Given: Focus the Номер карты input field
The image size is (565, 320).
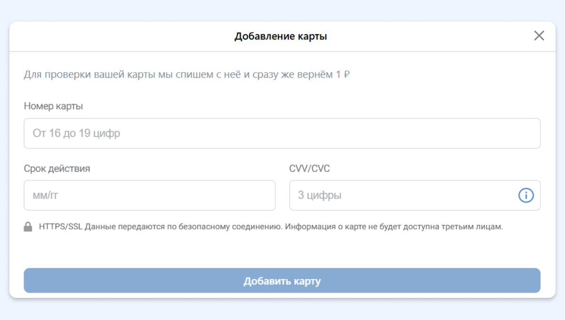Looking at the screenshot, I should pos(282,133).
